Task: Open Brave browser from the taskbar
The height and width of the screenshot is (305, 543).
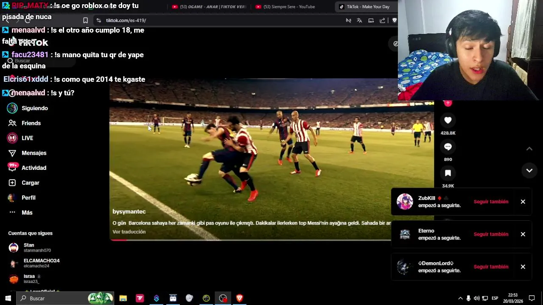Action: 239,298
